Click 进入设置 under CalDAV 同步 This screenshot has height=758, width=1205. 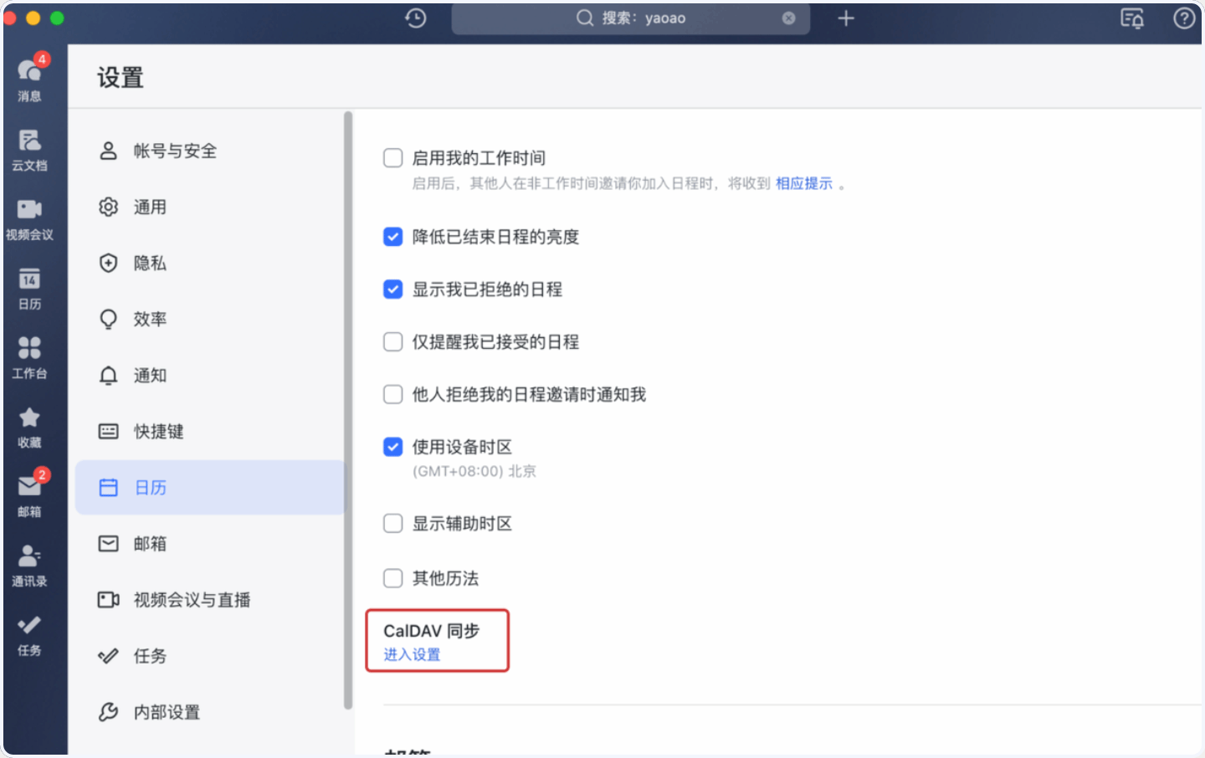click(410, 655)
